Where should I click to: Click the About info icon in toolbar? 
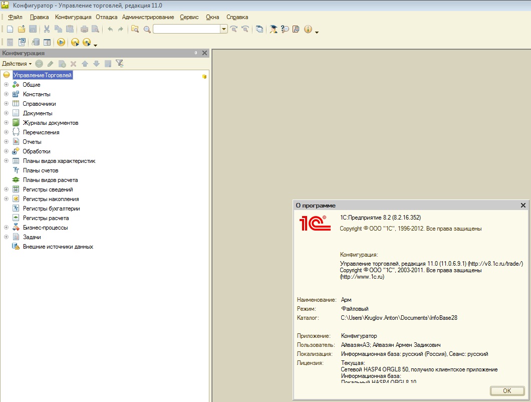[x=308, y=29]
